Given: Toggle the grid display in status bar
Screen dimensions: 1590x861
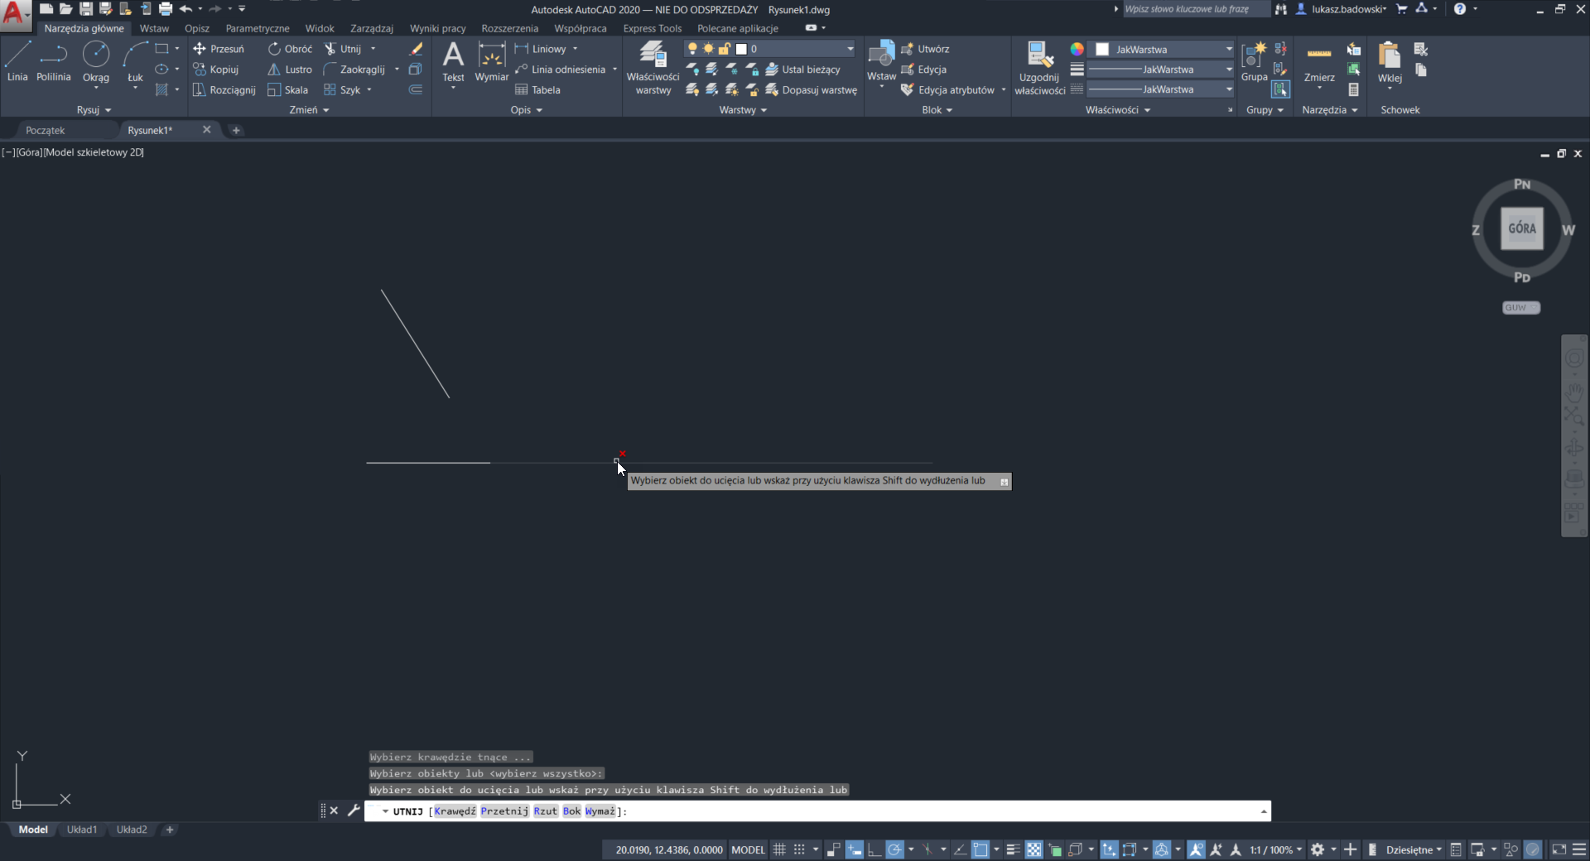Looking at the screenshot, I should [x=779, y=849].
